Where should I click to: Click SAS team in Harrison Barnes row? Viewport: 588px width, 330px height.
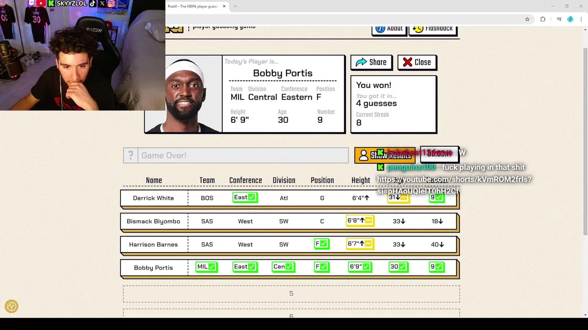tap(207, 244)
